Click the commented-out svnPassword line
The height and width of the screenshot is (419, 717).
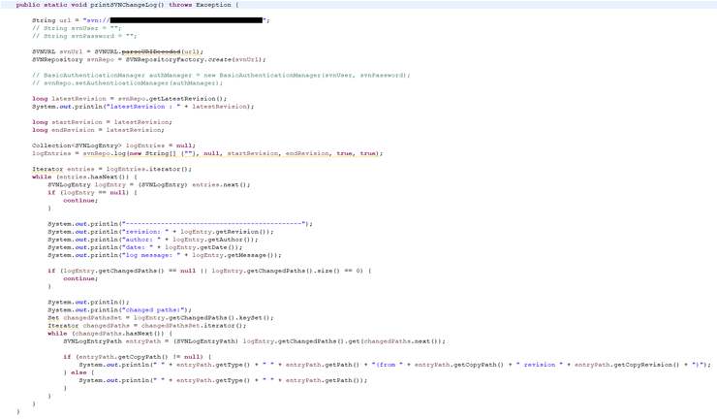pos(84,36)
